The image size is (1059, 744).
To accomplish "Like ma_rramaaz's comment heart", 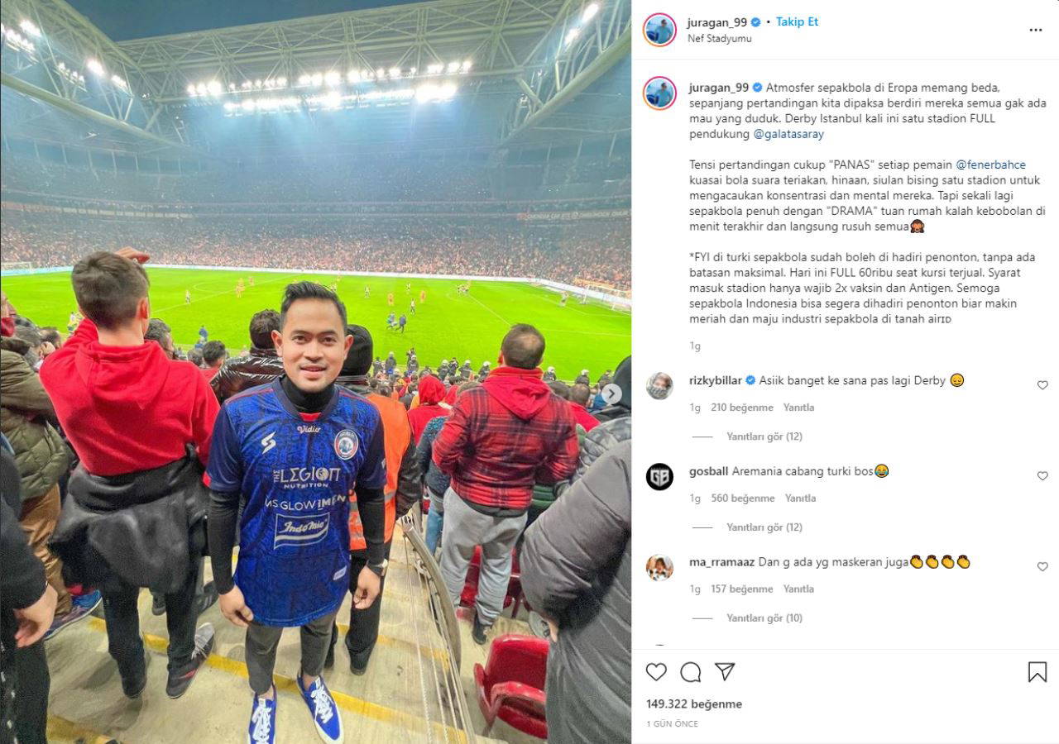I will [1042, 567].
